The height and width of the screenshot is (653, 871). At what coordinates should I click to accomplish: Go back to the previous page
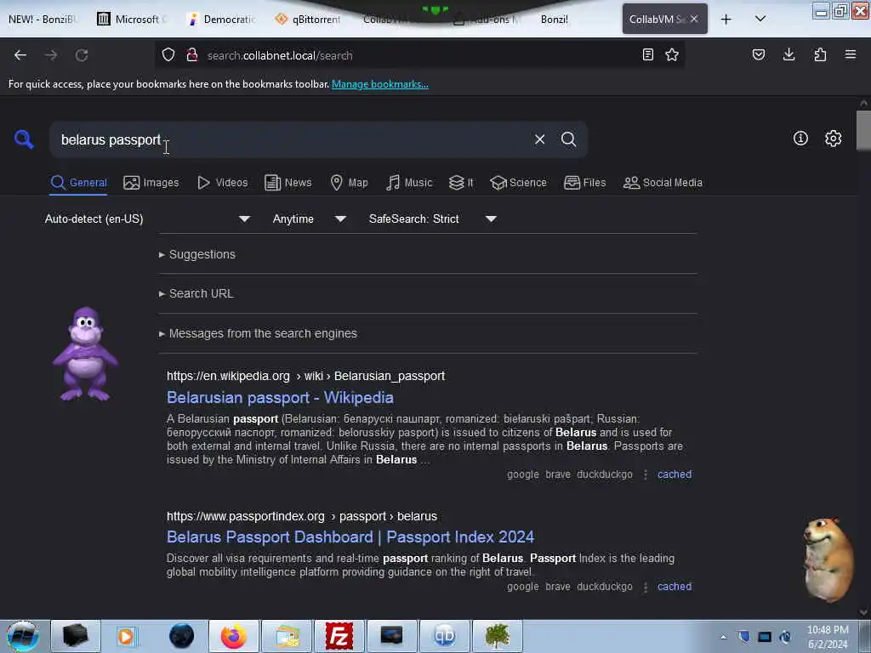point(20,55)
